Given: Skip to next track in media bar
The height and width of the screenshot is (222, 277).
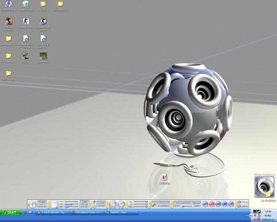Looking at the screenshot, I should click(x=231, y=204).
